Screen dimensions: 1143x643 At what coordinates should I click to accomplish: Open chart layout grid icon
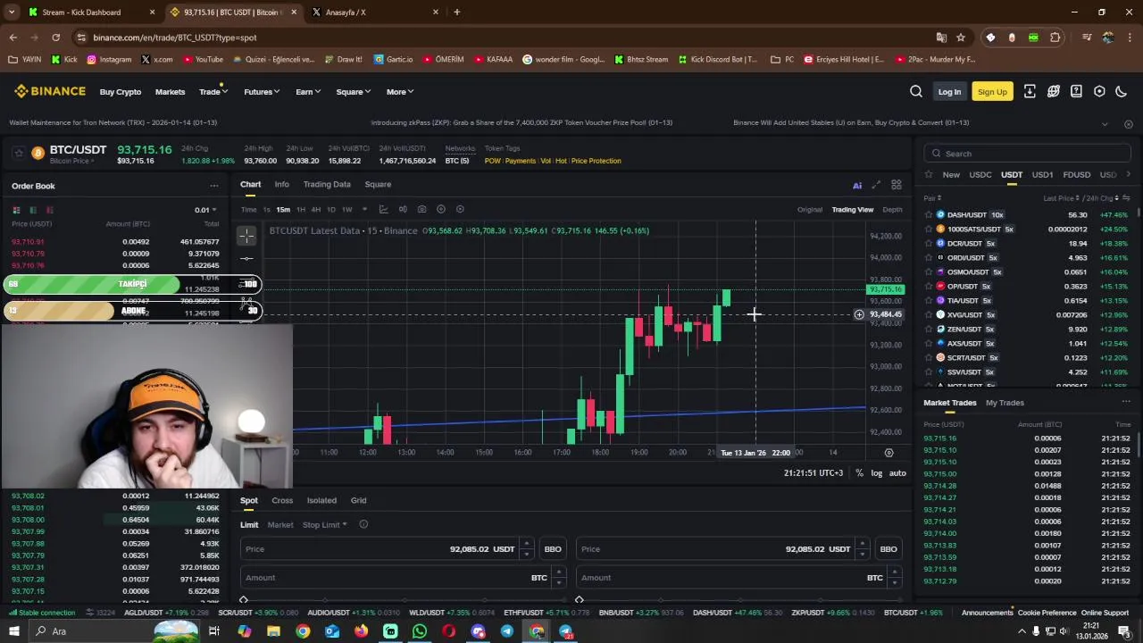pyautogui.click(x=896, y=185)
